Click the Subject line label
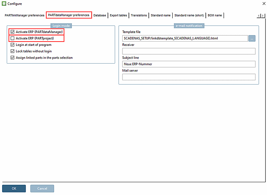Viewport: 267px width, 195px height. (130, 58)
